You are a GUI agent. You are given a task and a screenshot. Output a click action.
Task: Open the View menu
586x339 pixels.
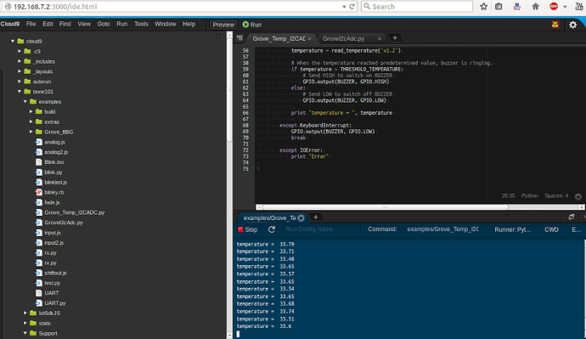pyautogui.click(x=84, y=24)
